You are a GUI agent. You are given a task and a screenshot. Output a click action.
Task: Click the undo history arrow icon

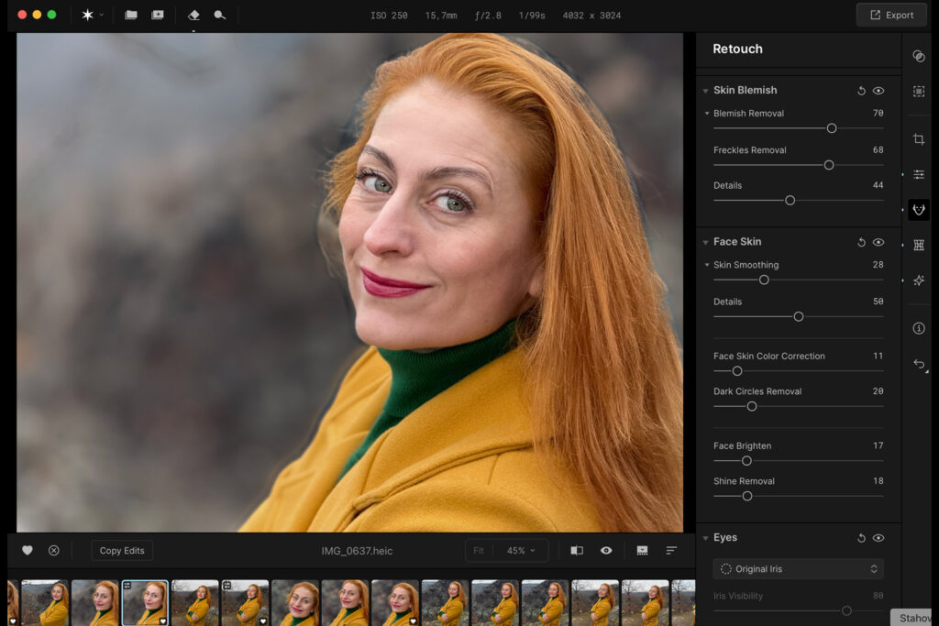tap(919, 364)
